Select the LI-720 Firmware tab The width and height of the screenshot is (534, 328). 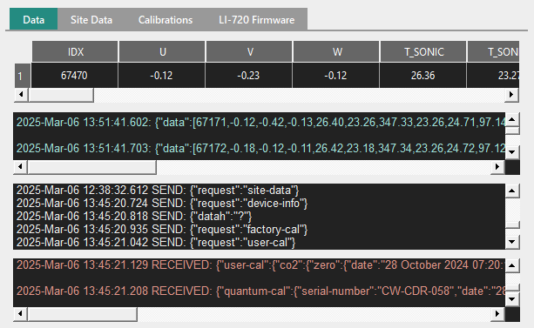point(256,20)
